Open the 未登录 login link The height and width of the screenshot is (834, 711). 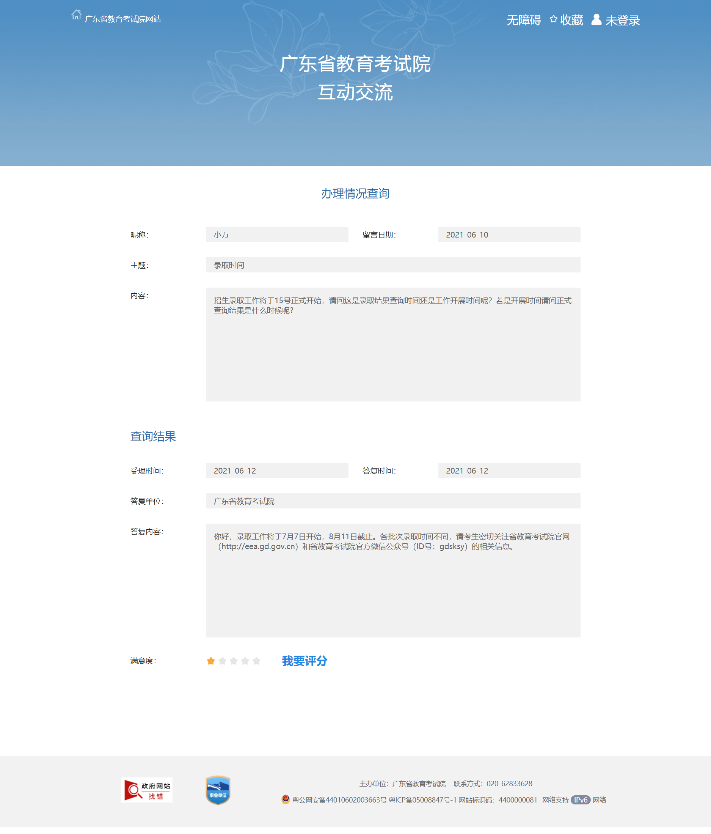622,20
